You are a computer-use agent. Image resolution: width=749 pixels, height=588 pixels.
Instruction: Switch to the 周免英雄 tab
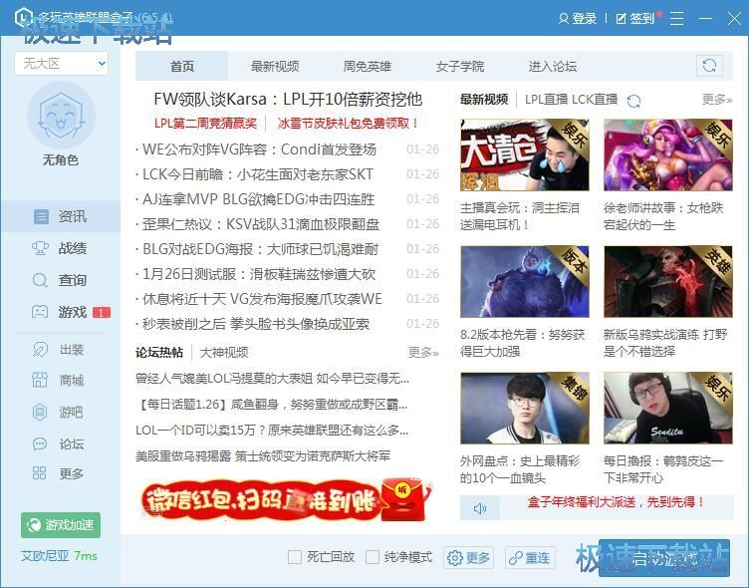coord(368,66)
